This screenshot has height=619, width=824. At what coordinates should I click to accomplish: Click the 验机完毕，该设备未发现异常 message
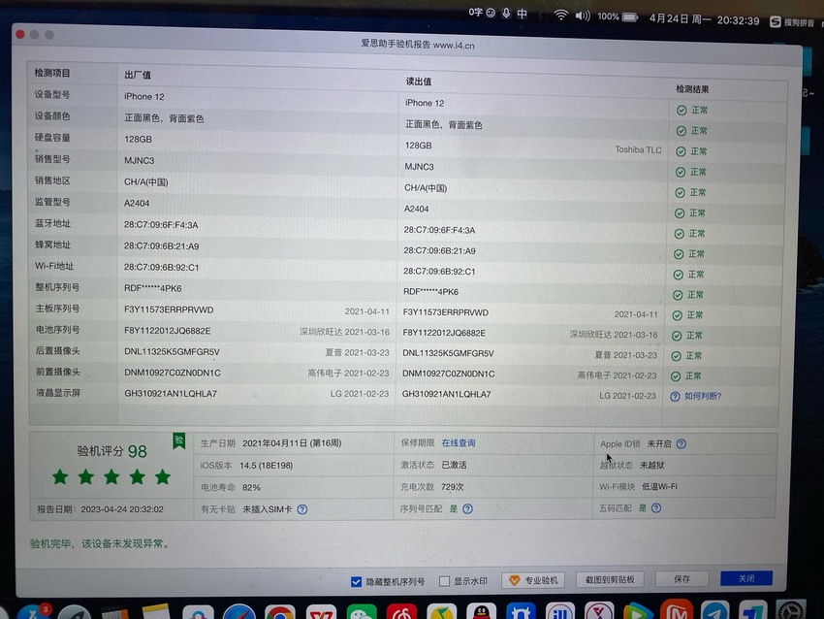(99, 543)
